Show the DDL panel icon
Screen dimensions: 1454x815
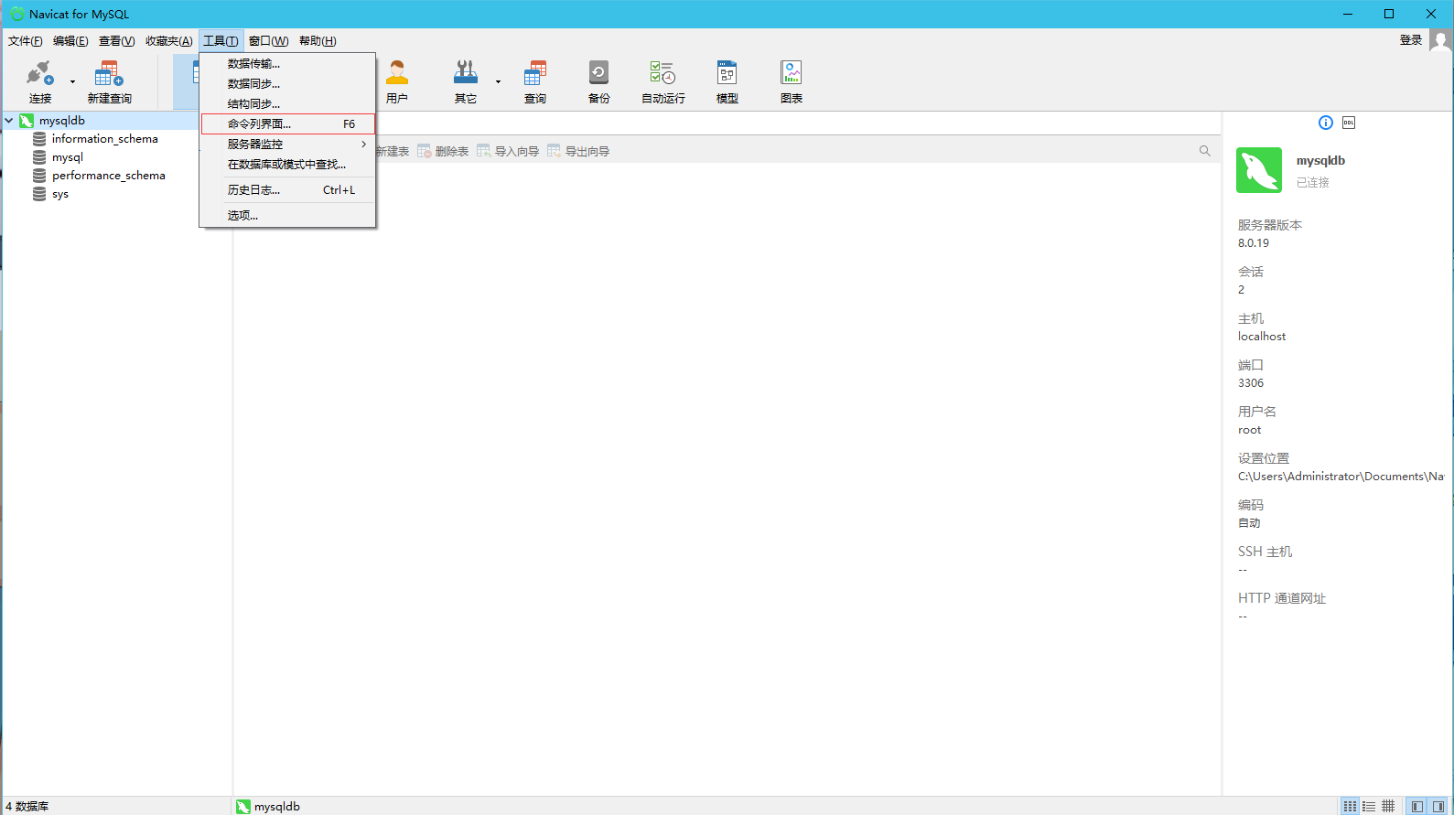1349,123
